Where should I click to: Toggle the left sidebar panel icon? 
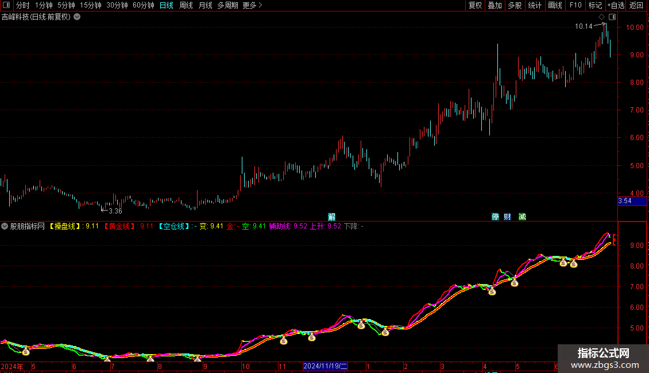(x=6, y=5)
